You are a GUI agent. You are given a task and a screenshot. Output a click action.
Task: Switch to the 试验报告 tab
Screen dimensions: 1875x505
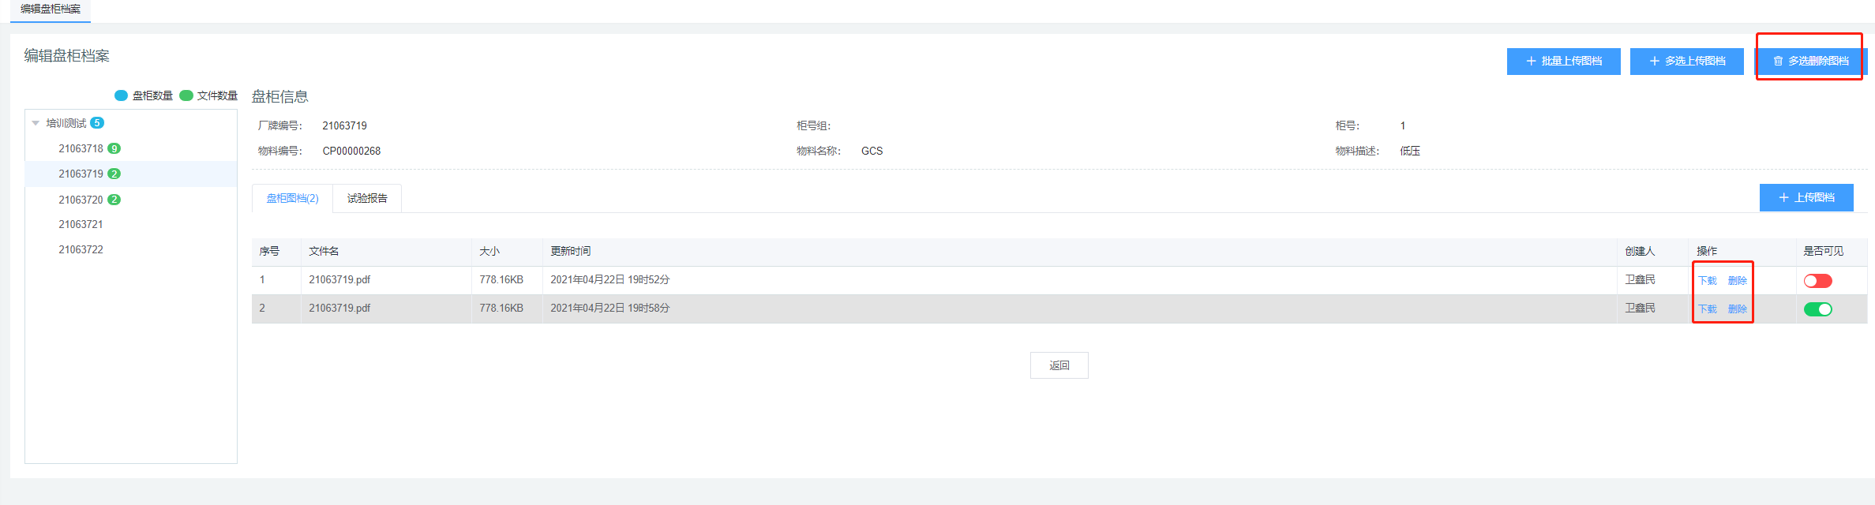pos(367,199)
